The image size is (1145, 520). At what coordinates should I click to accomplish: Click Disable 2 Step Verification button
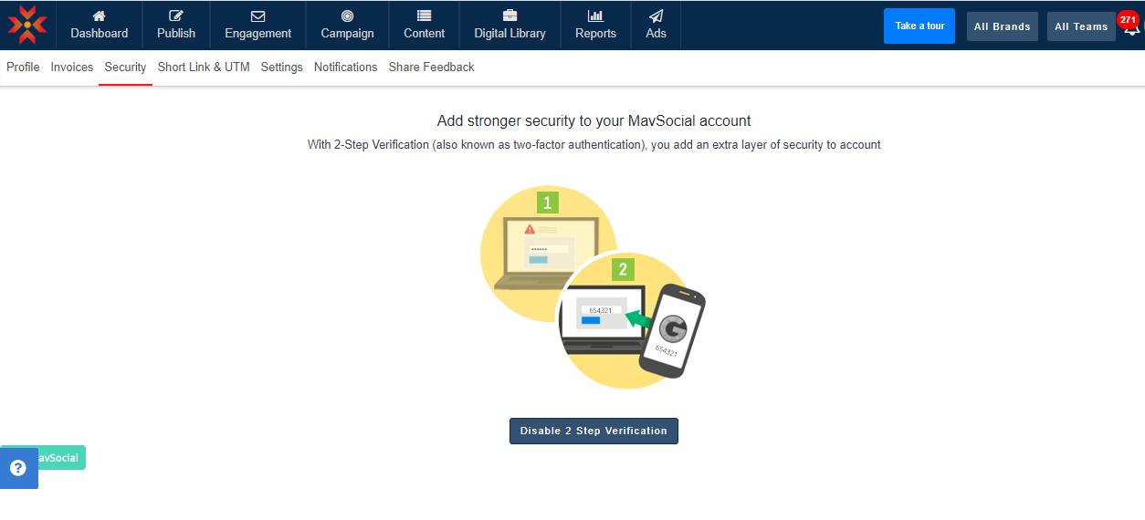[x=594, y=431]
